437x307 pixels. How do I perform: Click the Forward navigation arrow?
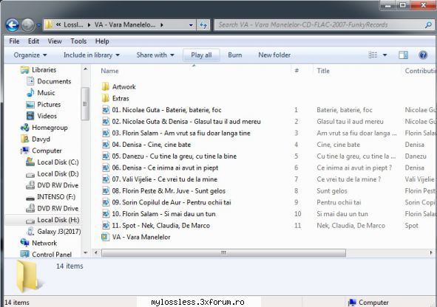click(x=28, y=25)
